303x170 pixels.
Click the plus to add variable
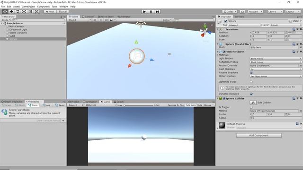pyautogui.click(x=63, y=121)
